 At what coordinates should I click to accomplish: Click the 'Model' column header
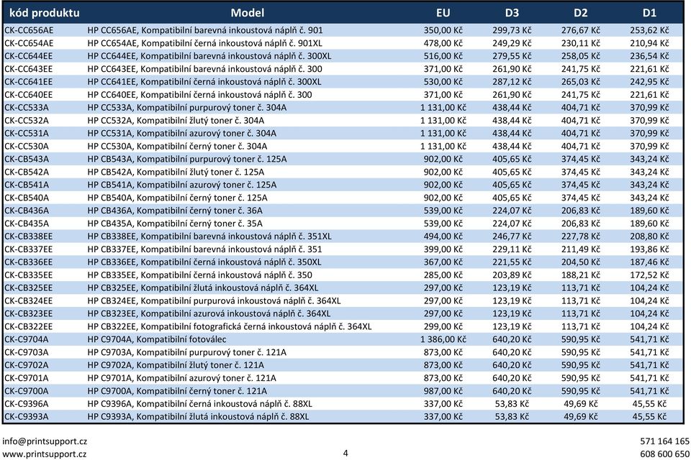point(247,13)
